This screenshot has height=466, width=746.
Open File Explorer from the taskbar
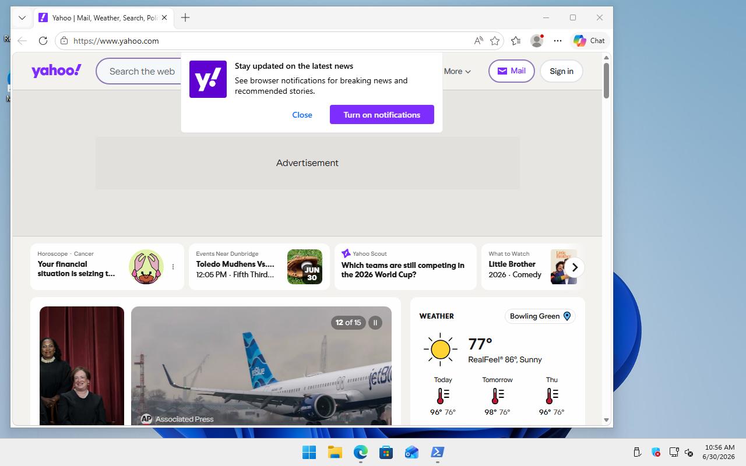[x=335, y=452]
